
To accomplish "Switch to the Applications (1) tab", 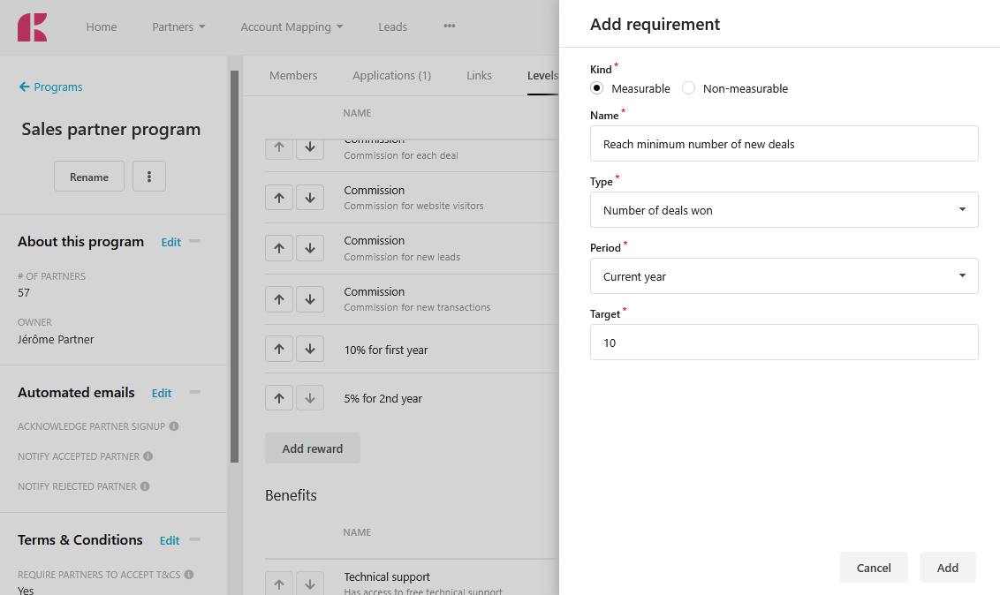I will click(x=391, y=75).
